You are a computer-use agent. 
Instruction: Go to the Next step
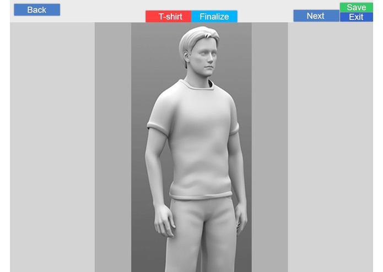point(316,16)
